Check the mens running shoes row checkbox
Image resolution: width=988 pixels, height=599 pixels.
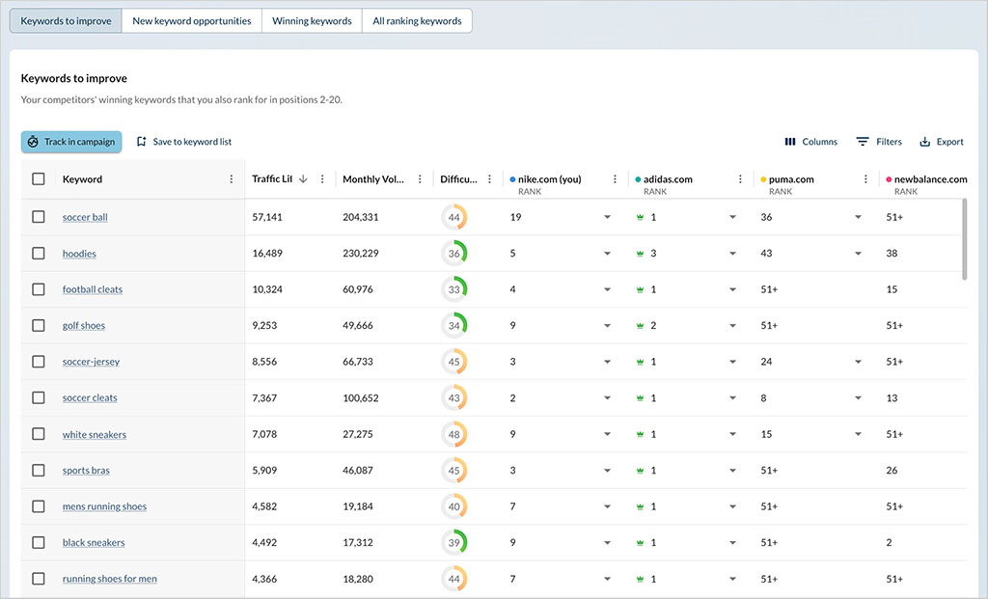coord(39,506)
